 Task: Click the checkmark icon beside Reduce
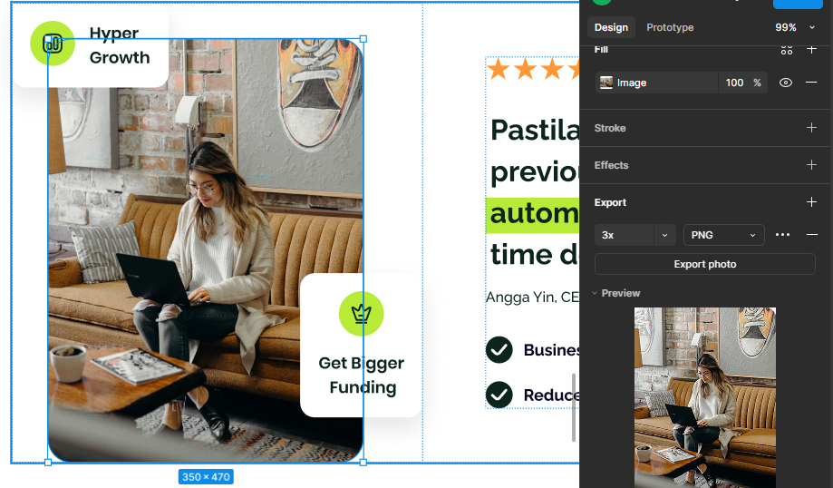click(499, 395)
